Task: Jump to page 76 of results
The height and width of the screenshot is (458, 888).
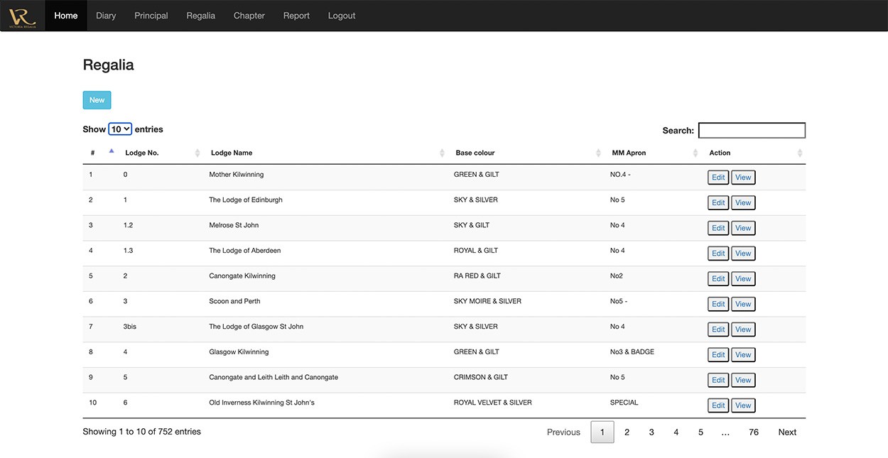Action: click(x=753, y=432)
